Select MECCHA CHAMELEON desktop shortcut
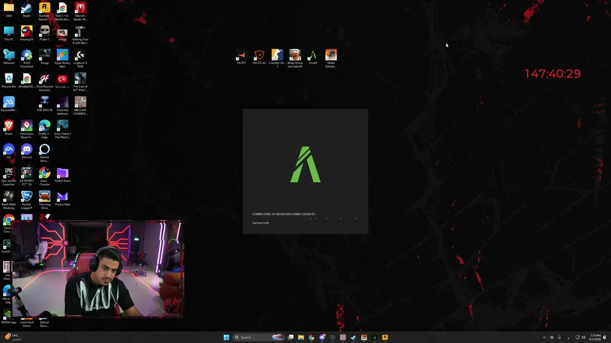Image resolution: width=611 pixels, height=343 pixels. point(80,106)
